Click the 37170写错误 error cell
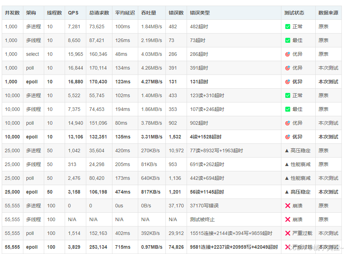This screenshot has width=345, height=254. [x=204, y=206]
